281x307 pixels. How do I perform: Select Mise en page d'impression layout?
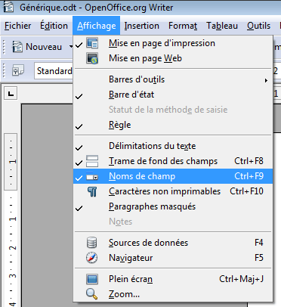173,43
